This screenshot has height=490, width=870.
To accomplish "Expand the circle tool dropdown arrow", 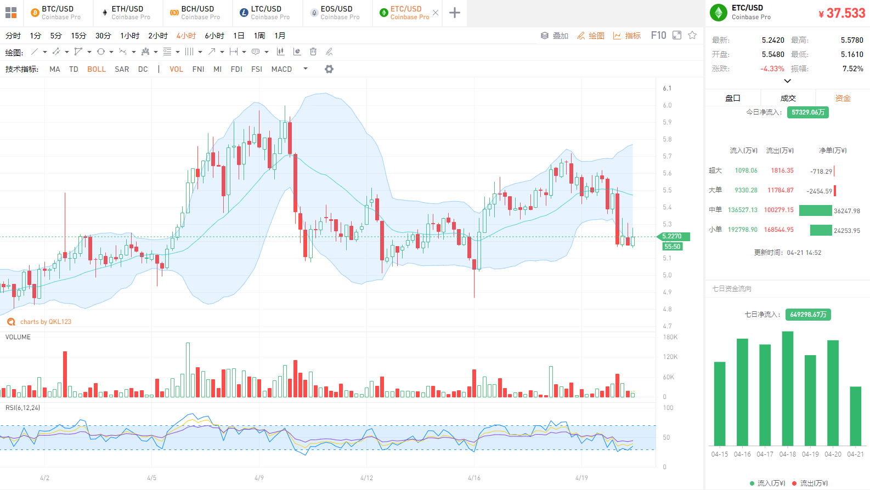I will pyautogui.click(x=111, y=52).
